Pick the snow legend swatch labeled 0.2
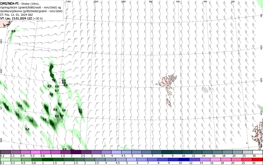 [5, 152]
